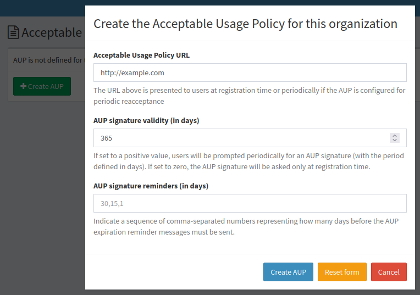Viewport: 420px width, 295px height.
Task: Click the orange Reset form button
Action: click(x=341, y=272)
